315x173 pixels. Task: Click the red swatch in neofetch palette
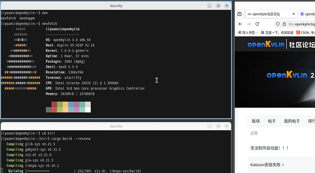(54, 107)
